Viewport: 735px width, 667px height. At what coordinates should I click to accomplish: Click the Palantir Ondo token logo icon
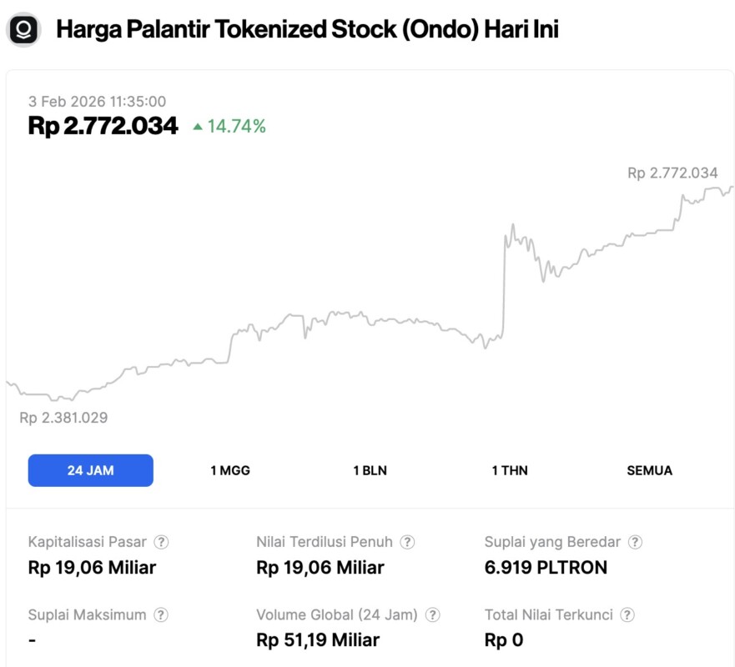tap(23, 30)
